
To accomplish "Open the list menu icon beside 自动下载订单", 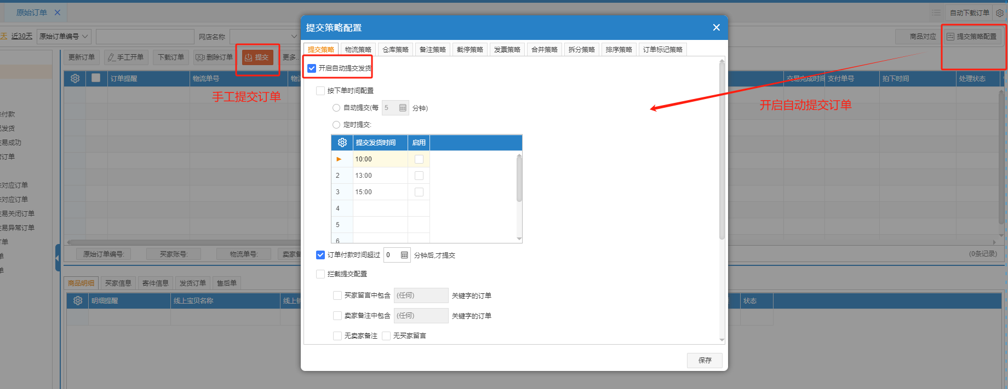I will [936, 13].
